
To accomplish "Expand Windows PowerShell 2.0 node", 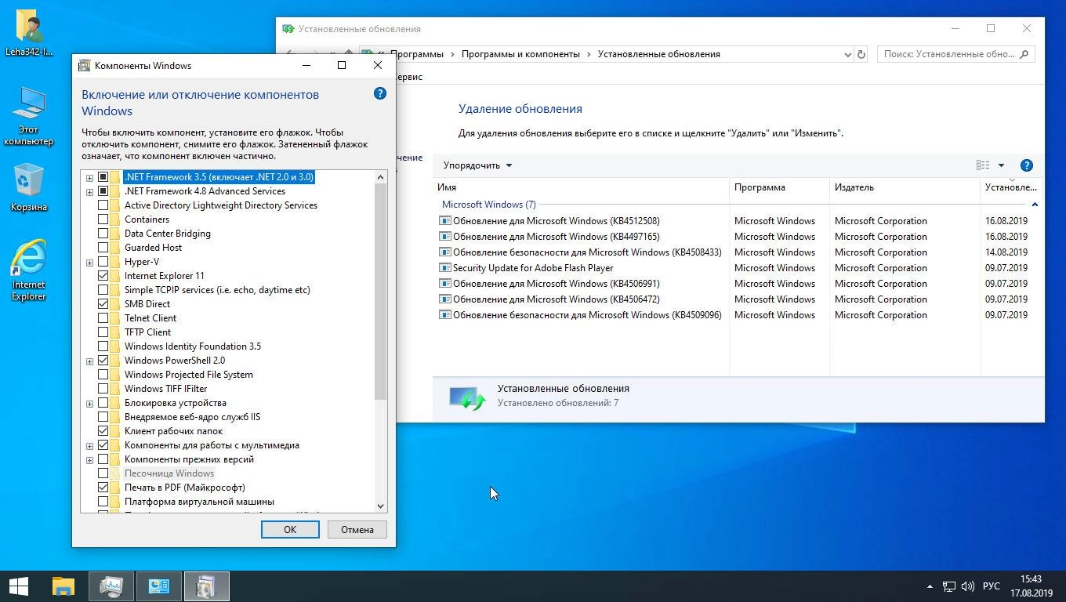I will tap(89, 361).
